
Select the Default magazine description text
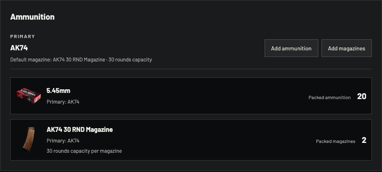pyautogui.click(x=81, y=59)
